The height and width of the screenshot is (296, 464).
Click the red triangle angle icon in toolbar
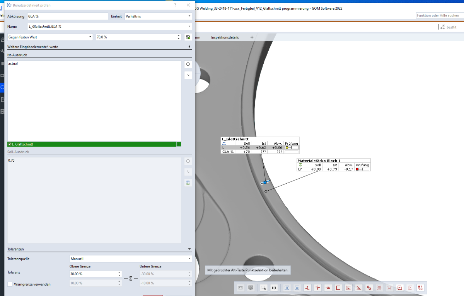coord(359,288)
